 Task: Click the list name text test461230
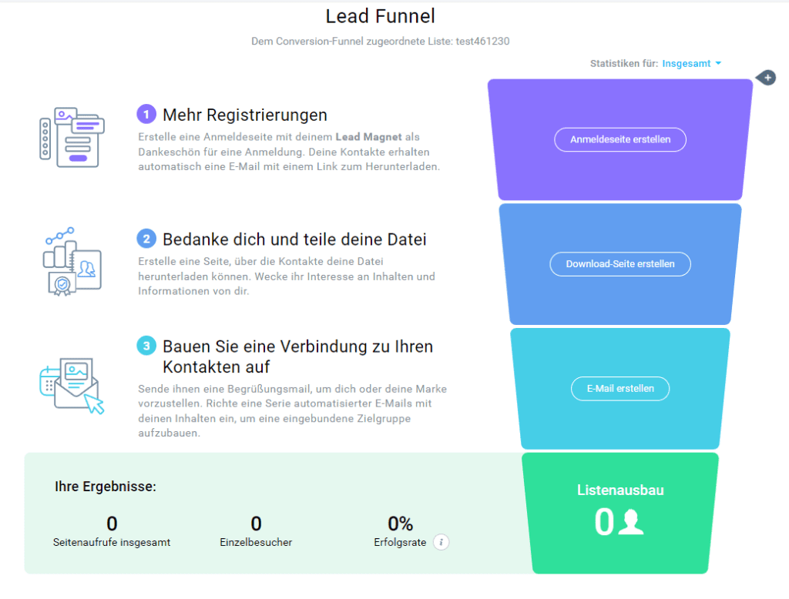click(482, 42)
